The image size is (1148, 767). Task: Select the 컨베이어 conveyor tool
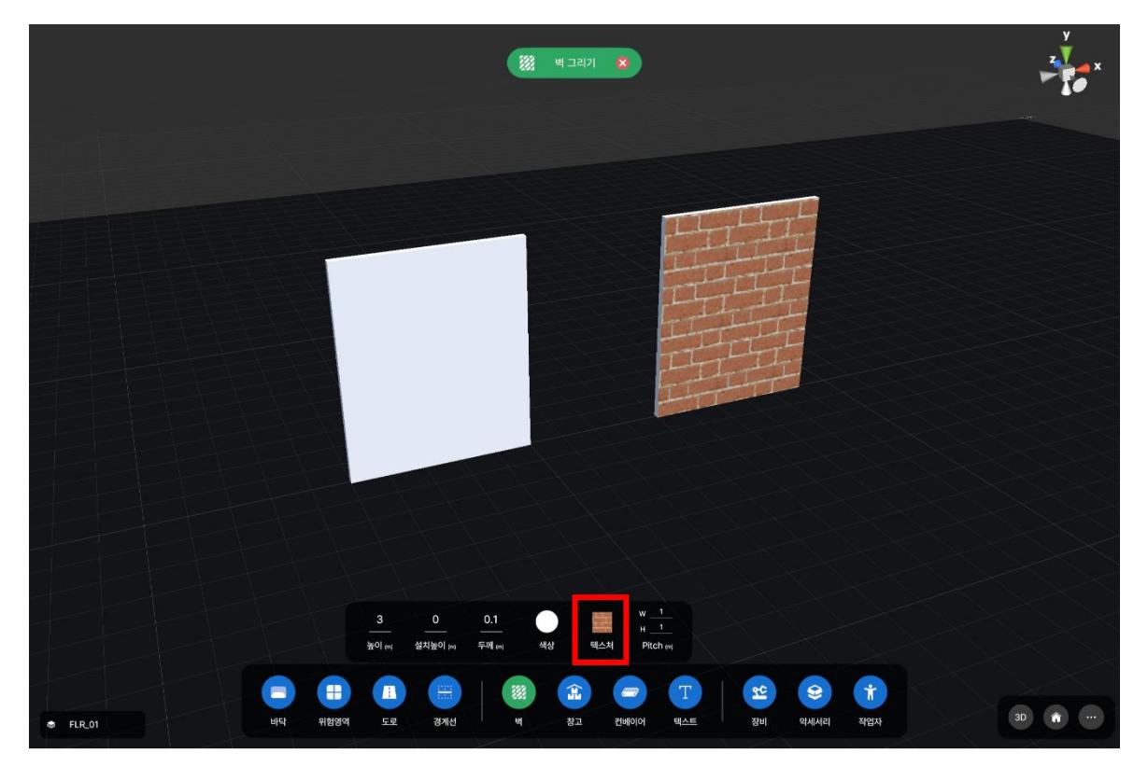point(628,691)
